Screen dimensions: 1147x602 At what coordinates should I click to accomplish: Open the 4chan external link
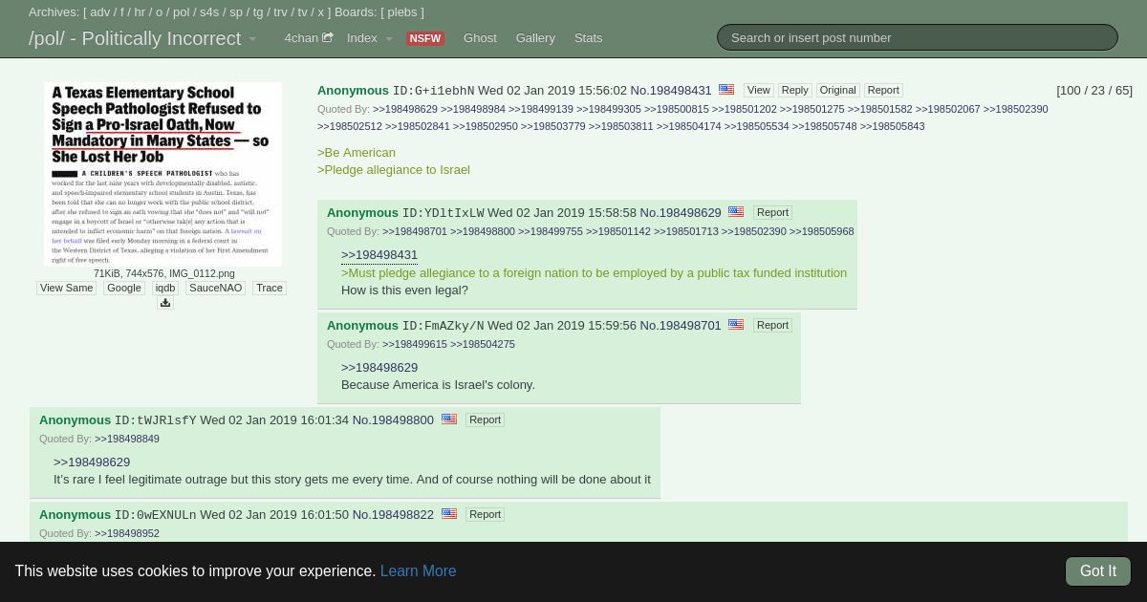[308, 37]
